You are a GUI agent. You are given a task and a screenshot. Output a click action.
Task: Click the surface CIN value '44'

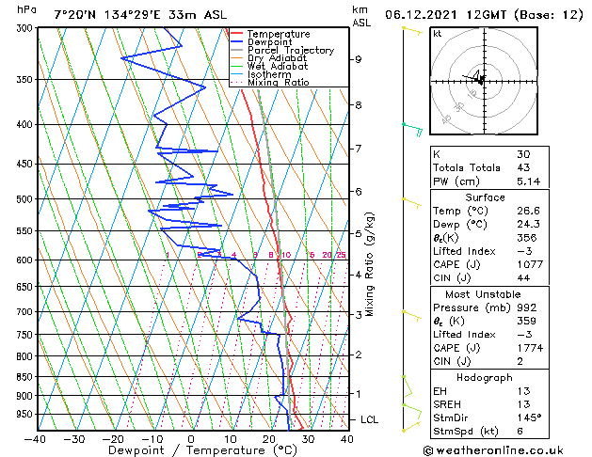(523, 278)
